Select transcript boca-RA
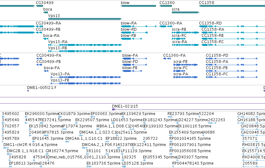 click(46, 39)
